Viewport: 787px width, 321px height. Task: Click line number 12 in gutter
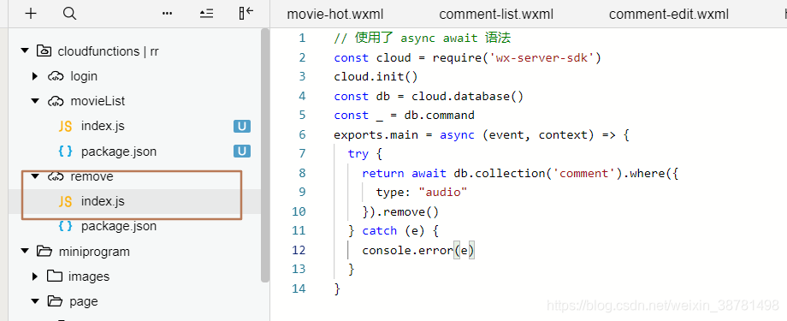(299, 250)
